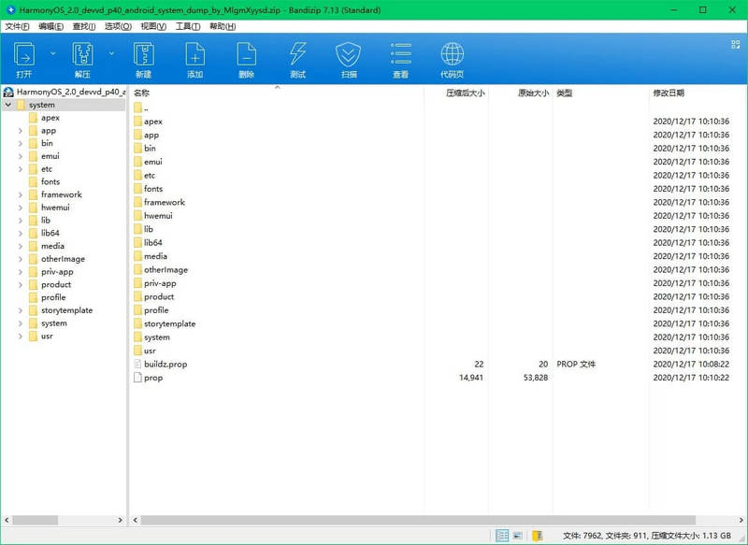The image size is (748, 545).
Task: Click the 打开 (Open) archive toolbar icon
Action: pos(24,58)
